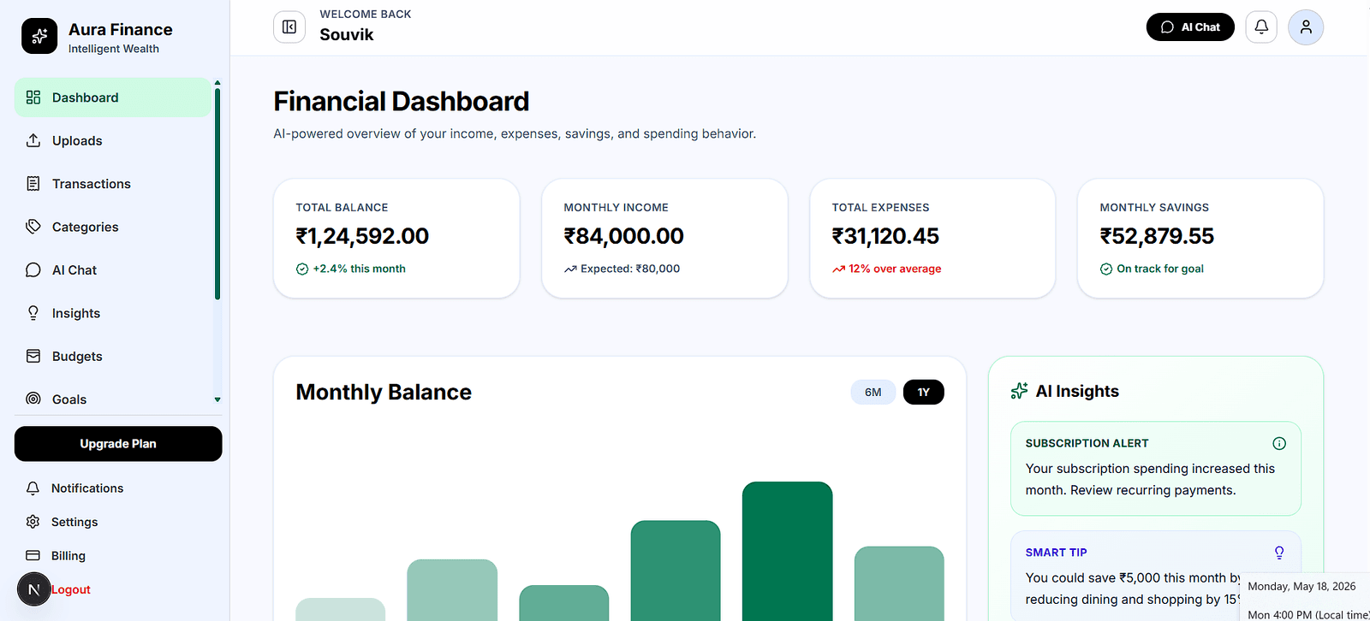Collapse sidebar with the panel toggle icon
This screenshot has height=621, width=1370.
pyautogui.click(x=289, y=27)
